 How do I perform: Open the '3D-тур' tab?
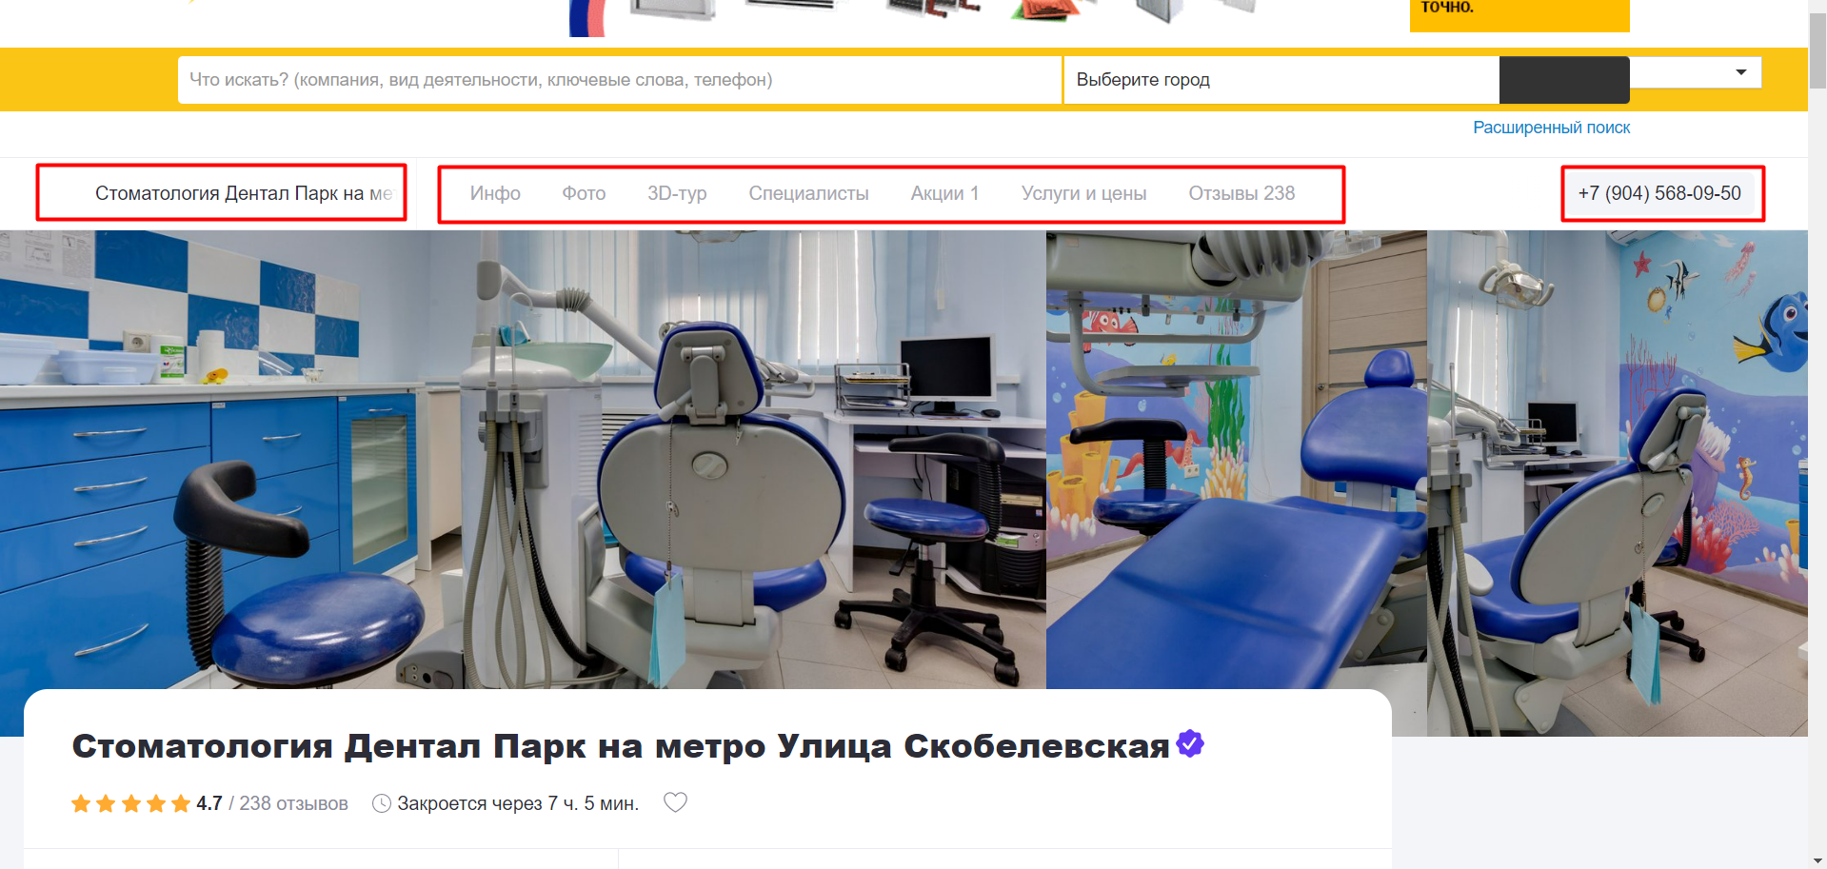[677, 193]
